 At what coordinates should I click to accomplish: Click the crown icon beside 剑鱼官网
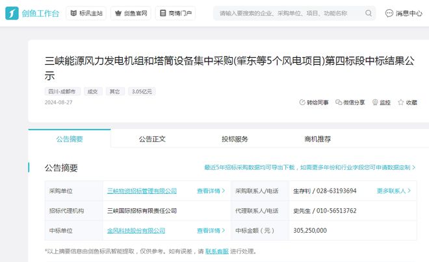tap(118, 13)
